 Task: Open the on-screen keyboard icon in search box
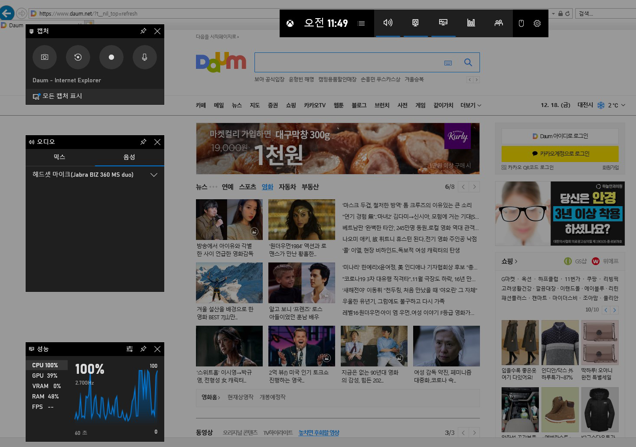pyautogui.click(x=448, y=63)
